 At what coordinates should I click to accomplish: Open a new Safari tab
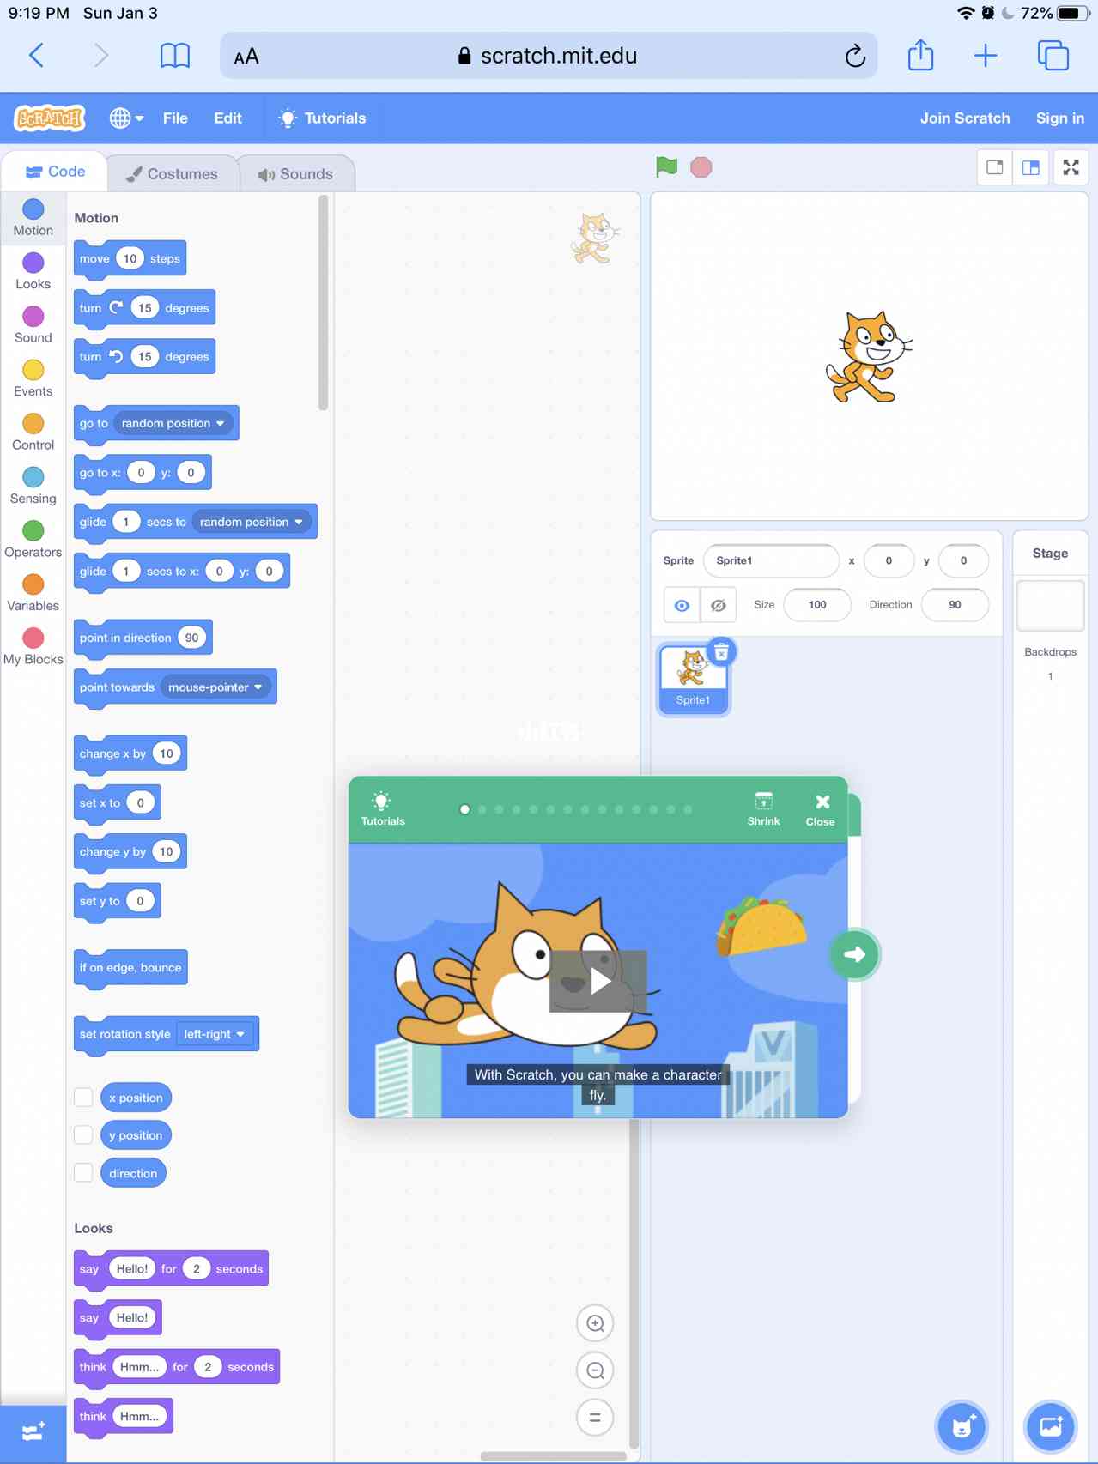click(x=986, y=56)
